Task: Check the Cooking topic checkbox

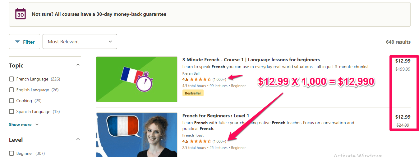Action: click(12, 101)
